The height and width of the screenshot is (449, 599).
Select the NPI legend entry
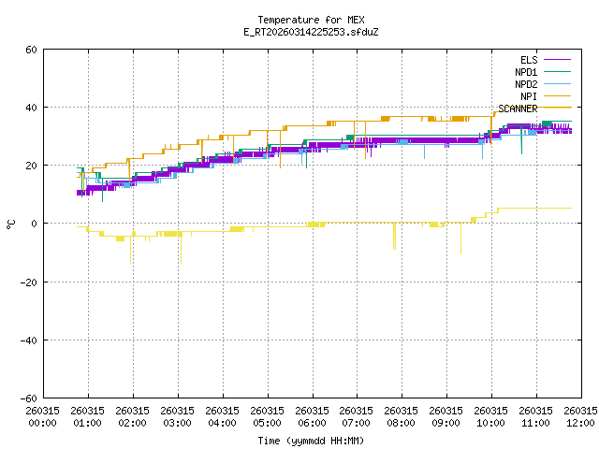coord(528,96)
